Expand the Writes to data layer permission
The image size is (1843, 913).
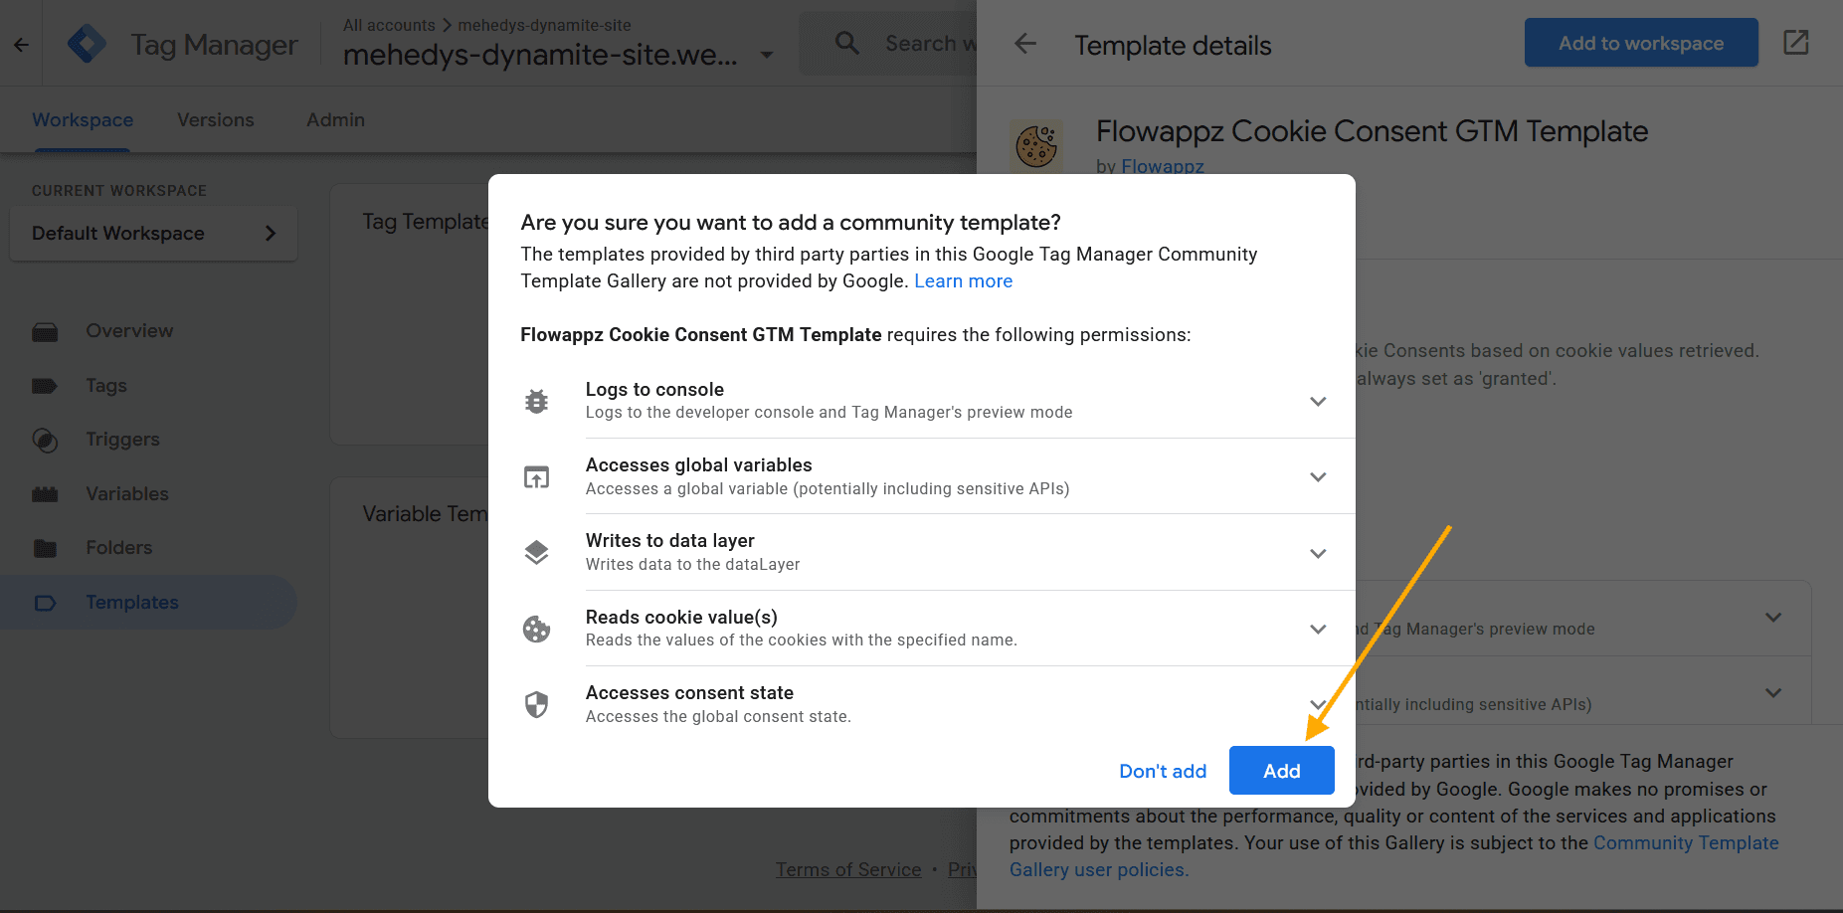click(x=1318, y=554)
